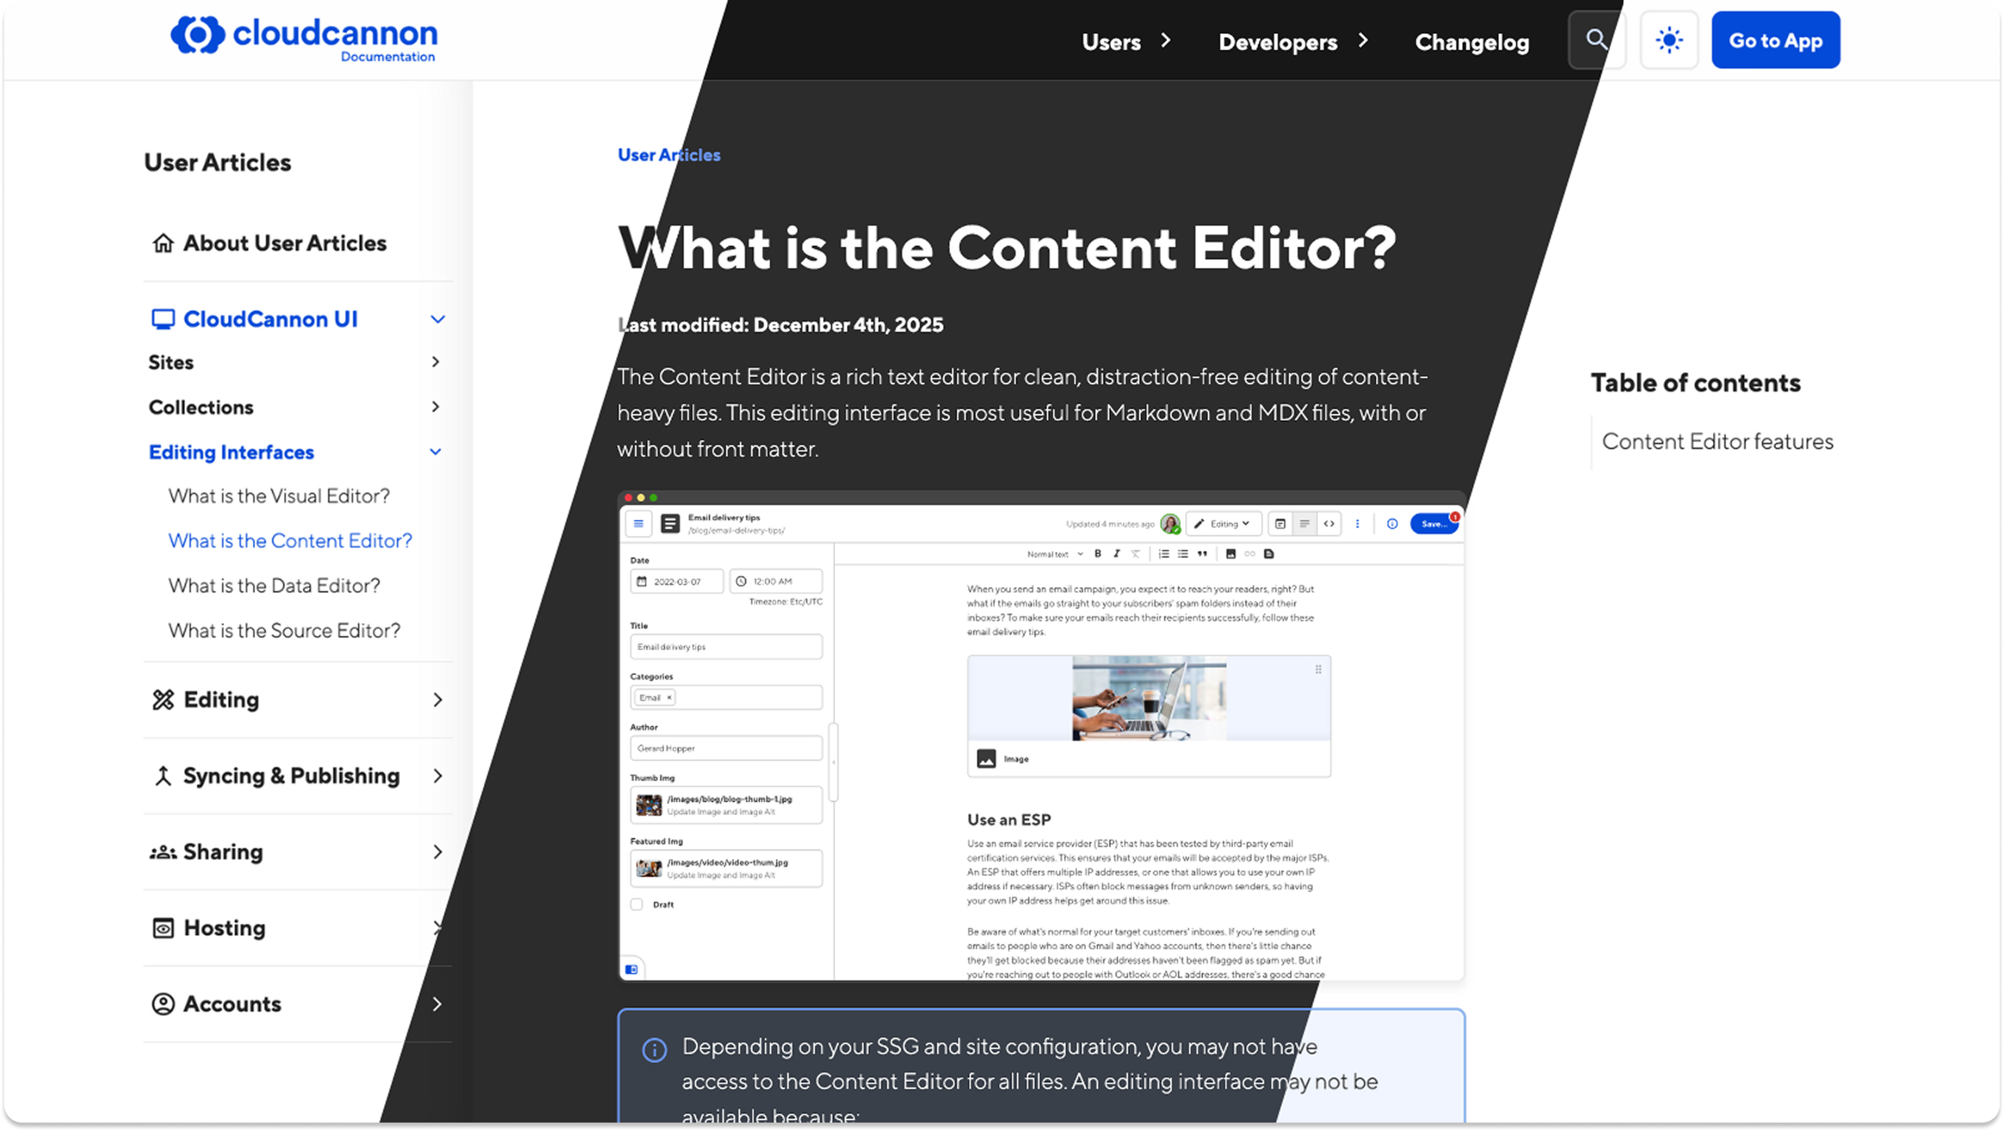Open the insert image tool
This screenshot has width=2004, height=1131.
click(x=1231, y=554)
